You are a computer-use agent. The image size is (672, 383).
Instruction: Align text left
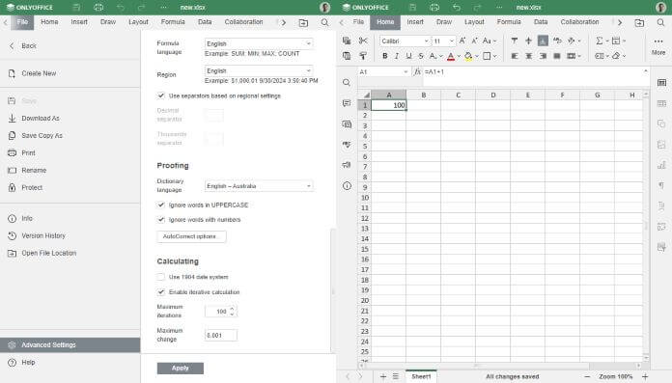pos(515,56)
